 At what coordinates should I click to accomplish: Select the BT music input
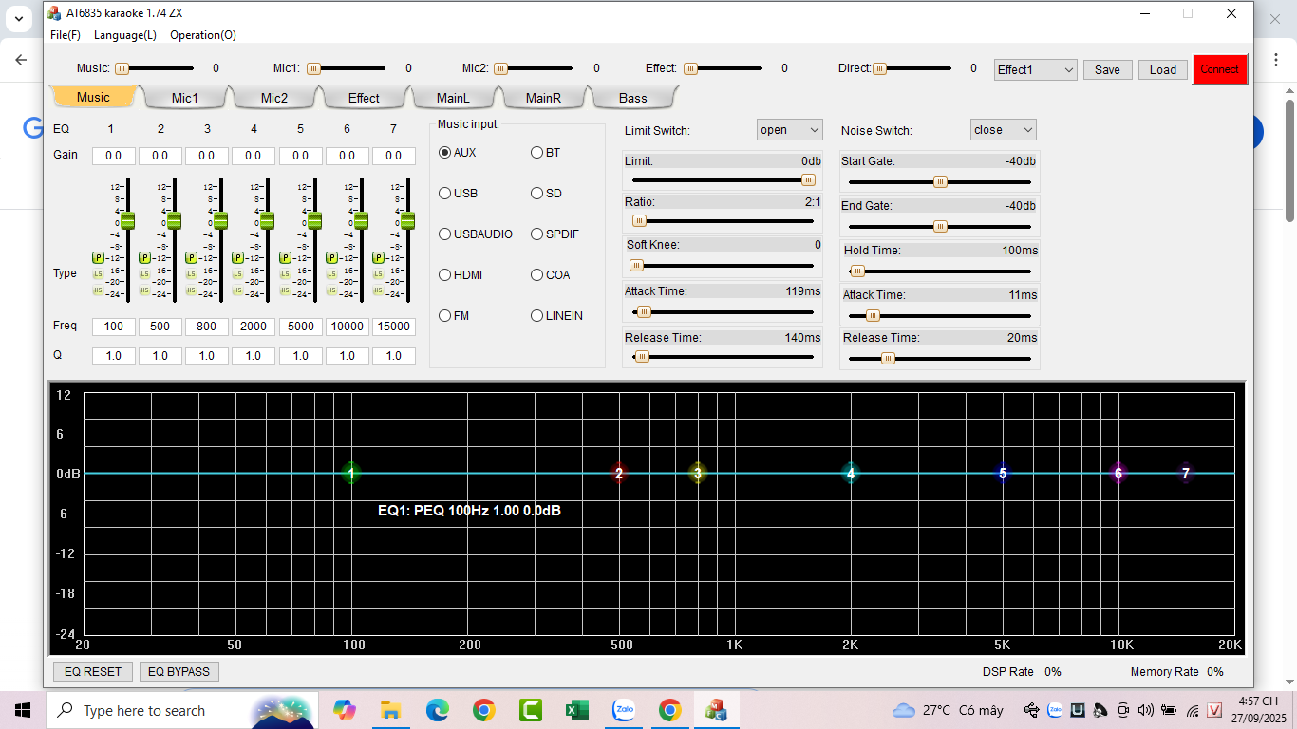tap(537, 153)
